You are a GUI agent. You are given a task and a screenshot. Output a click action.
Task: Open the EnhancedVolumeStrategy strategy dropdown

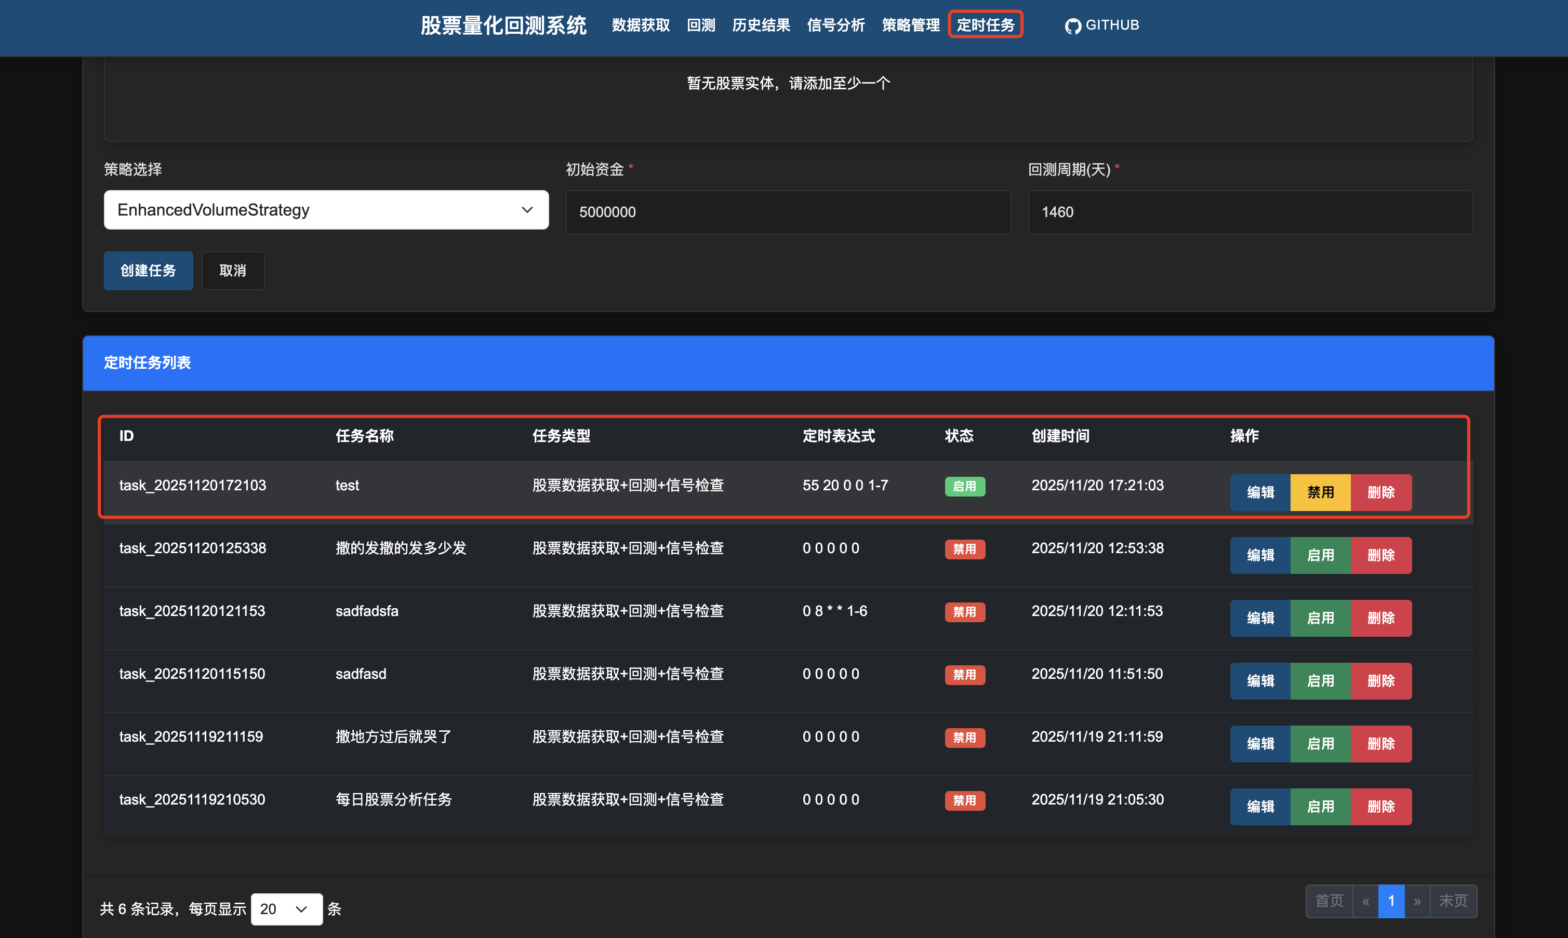[326, 210]
